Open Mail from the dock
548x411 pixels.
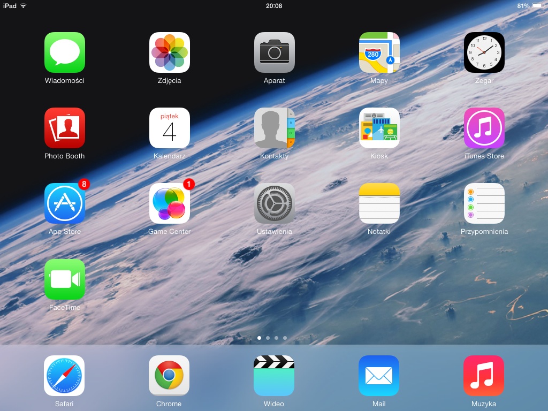pos(379,376)
